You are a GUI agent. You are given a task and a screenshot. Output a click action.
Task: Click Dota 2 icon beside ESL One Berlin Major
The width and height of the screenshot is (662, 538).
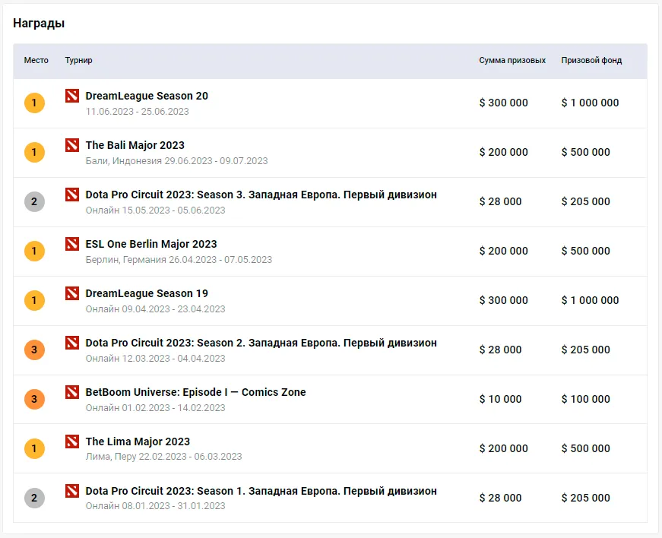click(72, 244)
